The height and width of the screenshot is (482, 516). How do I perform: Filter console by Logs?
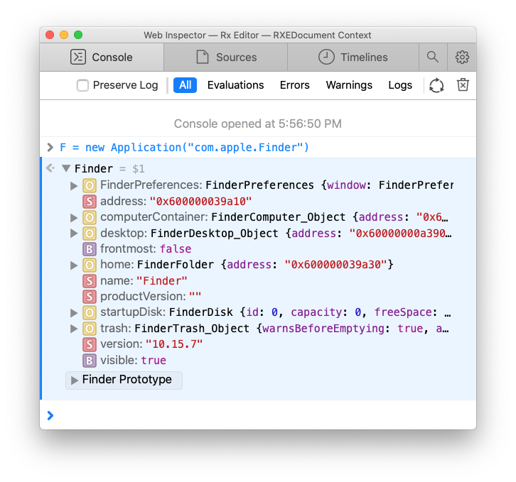click(400, 85)
